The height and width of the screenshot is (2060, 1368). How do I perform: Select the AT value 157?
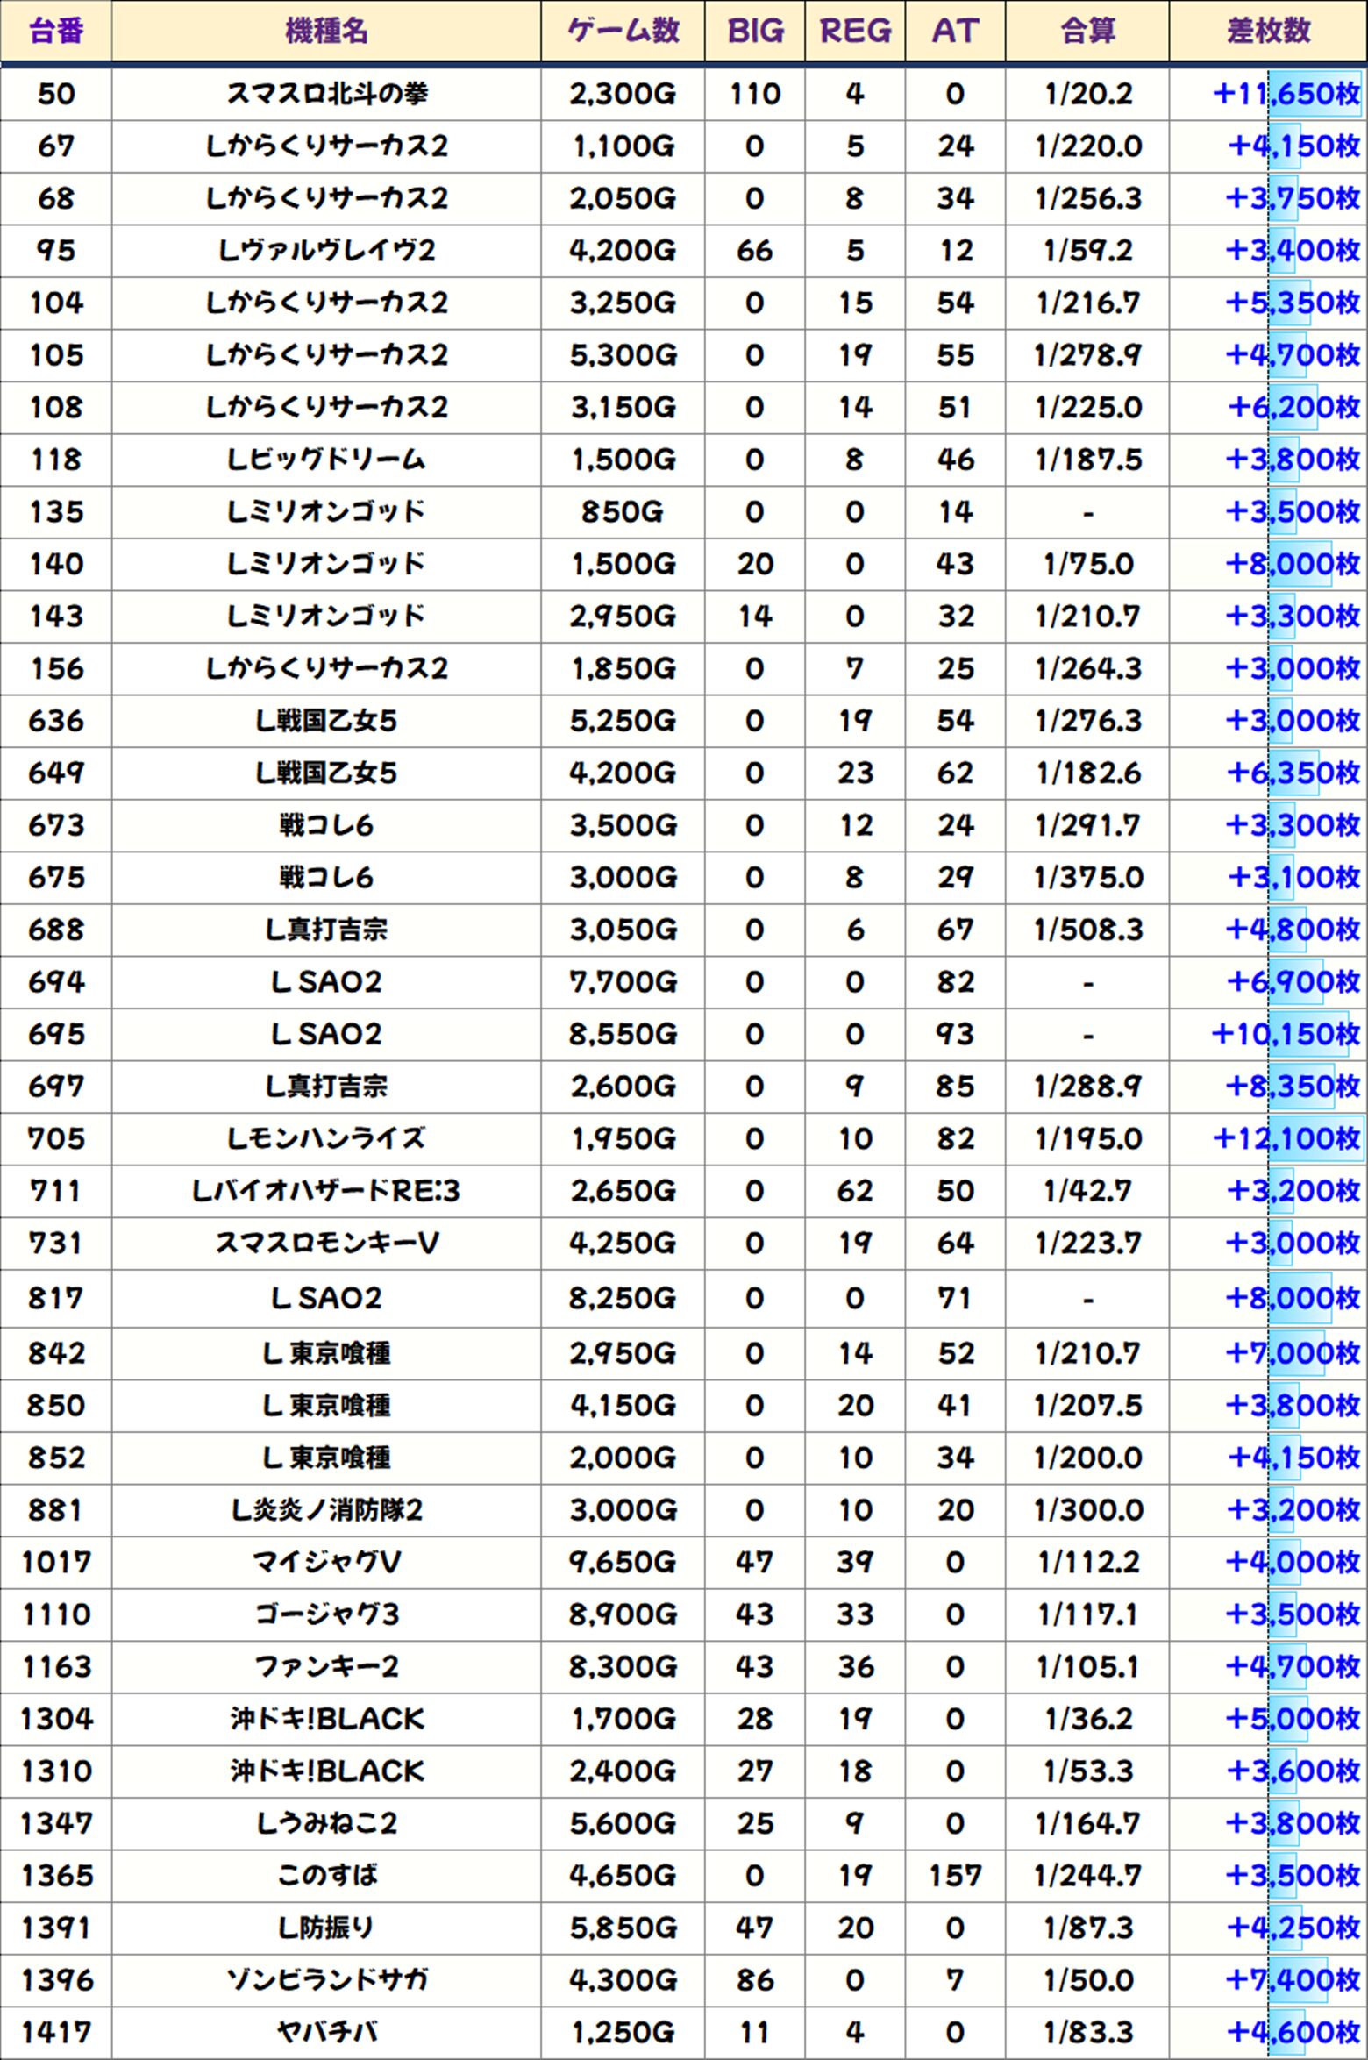955,1875
